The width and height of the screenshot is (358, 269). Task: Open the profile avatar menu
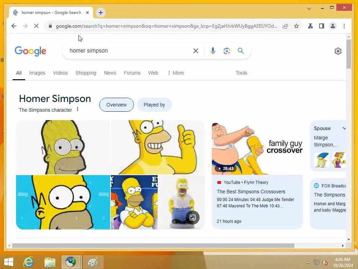pos(333,26)
